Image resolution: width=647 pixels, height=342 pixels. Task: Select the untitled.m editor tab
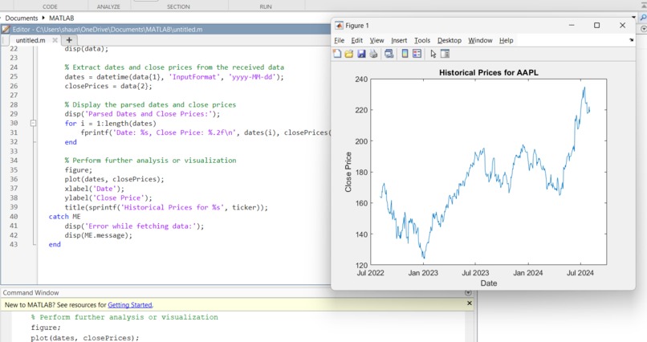pos(31,40)
